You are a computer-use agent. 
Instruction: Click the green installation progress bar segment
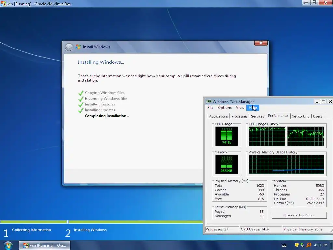click(x=136, y=222)
